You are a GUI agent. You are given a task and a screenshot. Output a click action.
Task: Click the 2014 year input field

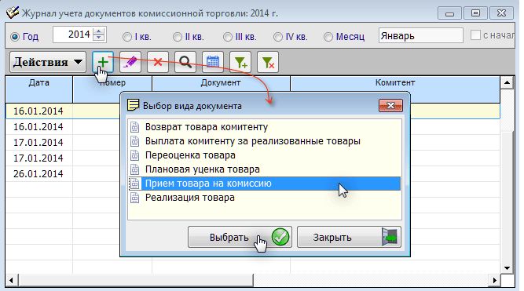coord(73,35)
